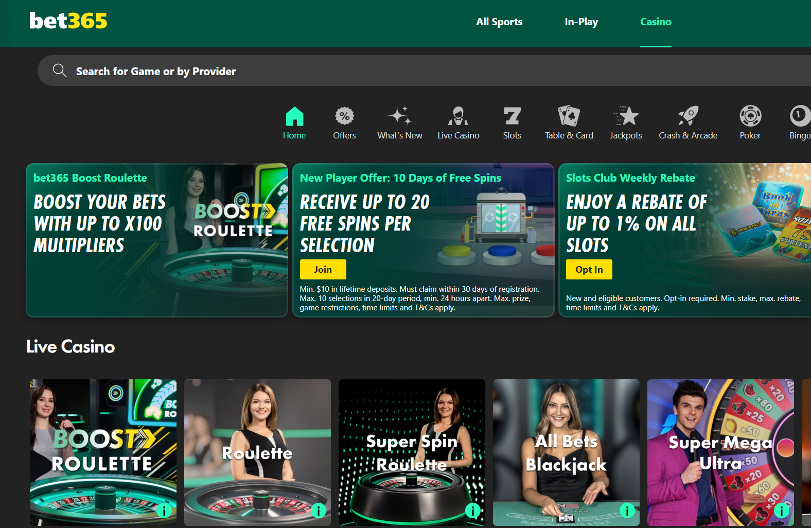Click Opt In on Slots Club rebate
811x528 pixels.
pyautogui.click(x=589, y=270)
